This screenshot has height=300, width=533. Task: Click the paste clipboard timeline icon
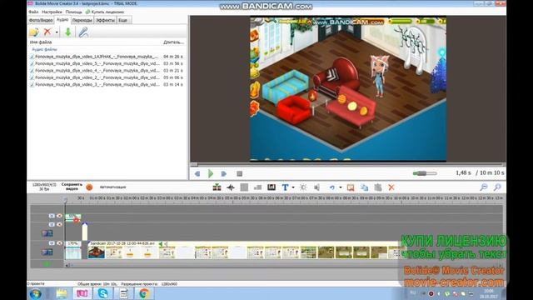(377, 187)
